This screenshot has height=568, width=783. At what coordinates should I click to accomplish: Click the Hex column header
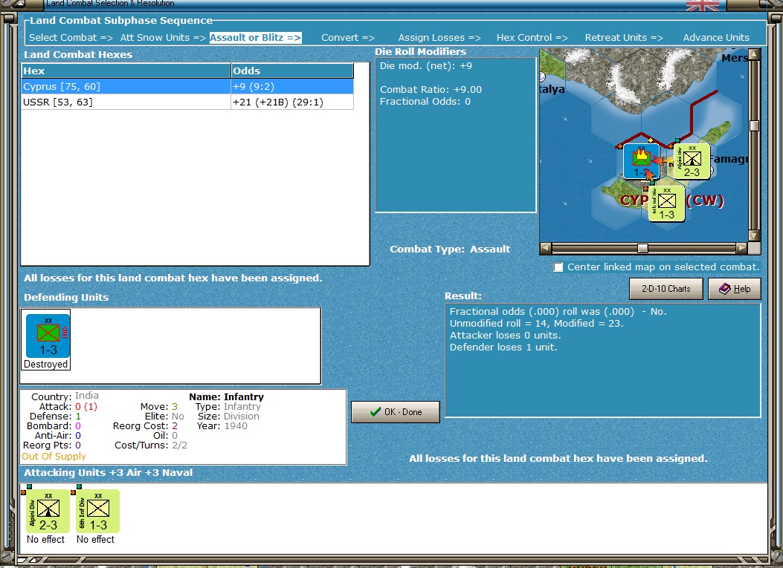point(126,71)
